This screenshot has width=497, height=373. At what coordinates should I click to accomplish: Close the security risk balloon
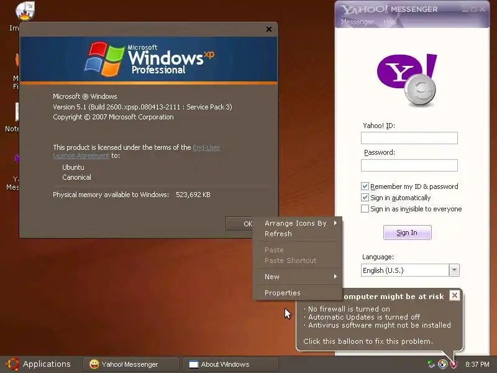coord(454,296)
